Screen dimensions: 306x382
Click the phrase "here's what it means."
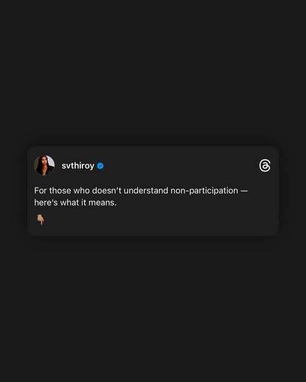[x=75, y=202]
